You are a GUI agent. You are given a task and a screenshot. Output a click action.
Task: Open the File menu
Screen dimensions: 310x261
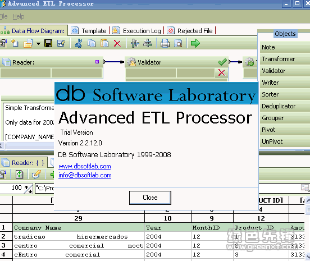tap(3, 16)
